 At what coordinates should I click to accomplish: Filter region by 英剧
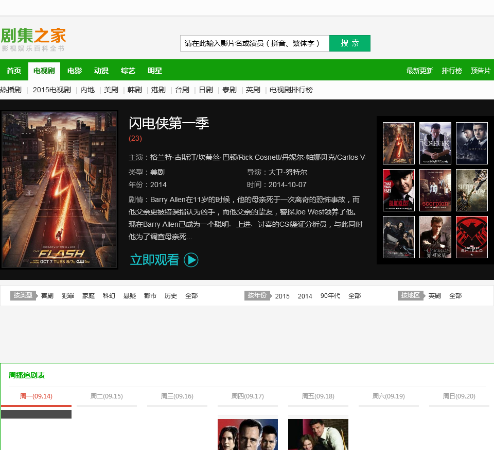coord(435,296)
